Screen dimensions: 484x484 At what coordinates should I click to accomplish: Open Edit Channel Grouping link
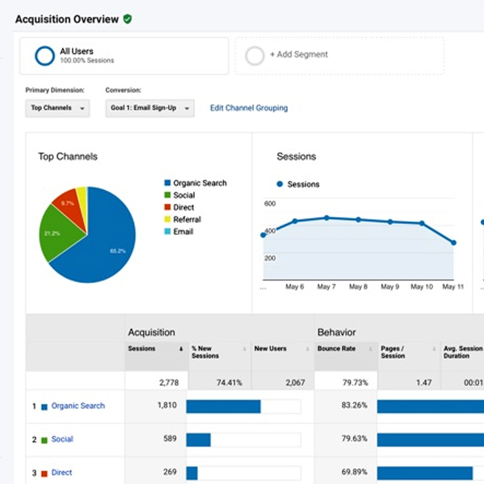click(x=249, y=108)
